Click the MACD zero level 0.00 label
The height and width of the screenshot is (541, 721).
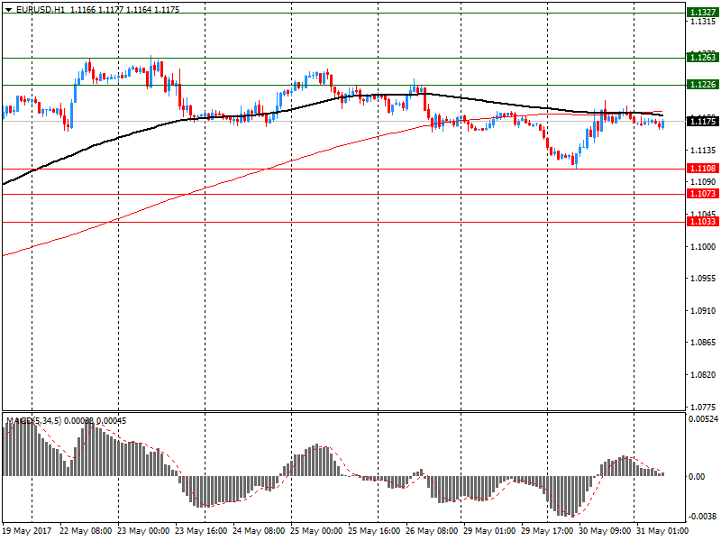pos(696,477)
